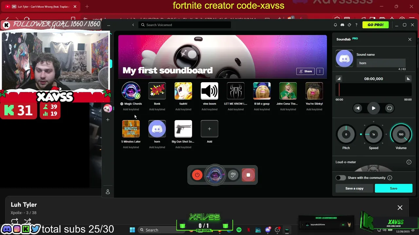Add a new sound with plus tile

209,129
